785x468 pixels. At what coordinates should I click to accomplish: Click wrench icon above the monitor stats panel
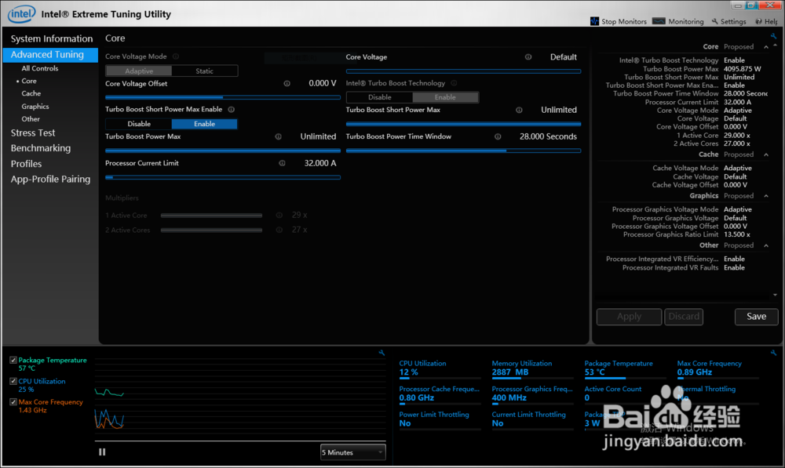[x=773, y=353]
